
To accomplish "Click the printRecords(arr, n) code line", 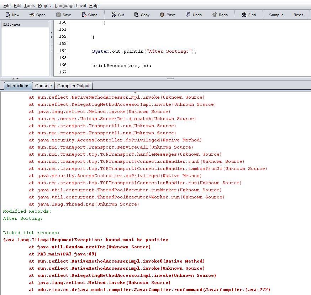I will coord(122,66).
